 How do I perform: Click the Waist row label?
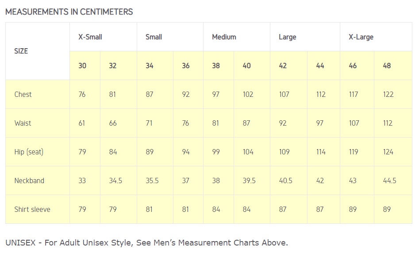click(x=23, y=123)
